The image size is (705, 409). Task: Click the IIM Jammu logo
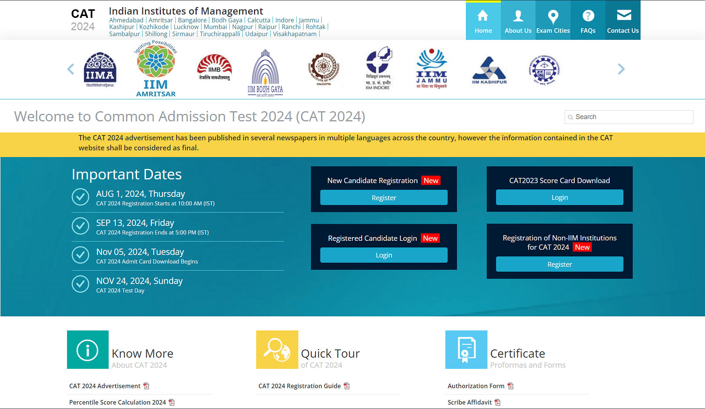[431, 68]
